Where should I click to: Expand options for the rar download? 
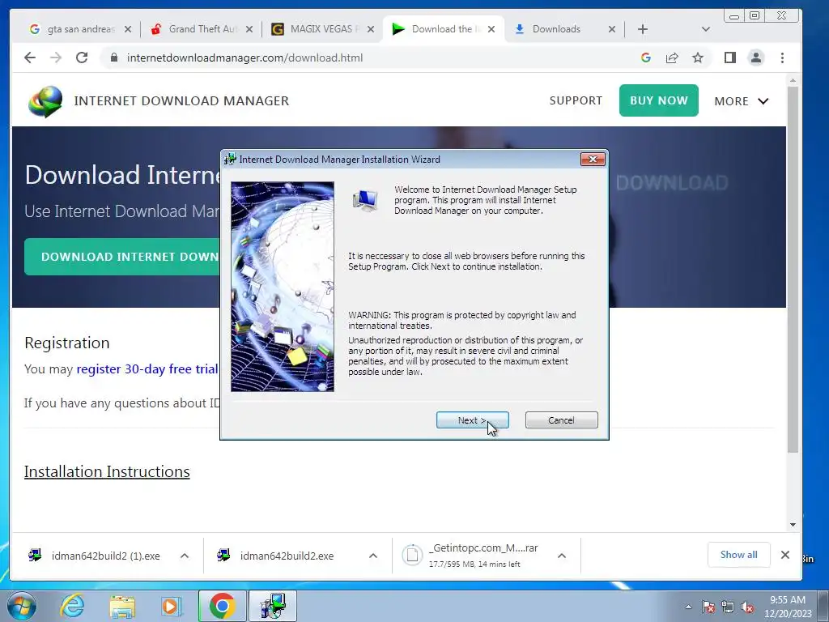tap(562, 556)
